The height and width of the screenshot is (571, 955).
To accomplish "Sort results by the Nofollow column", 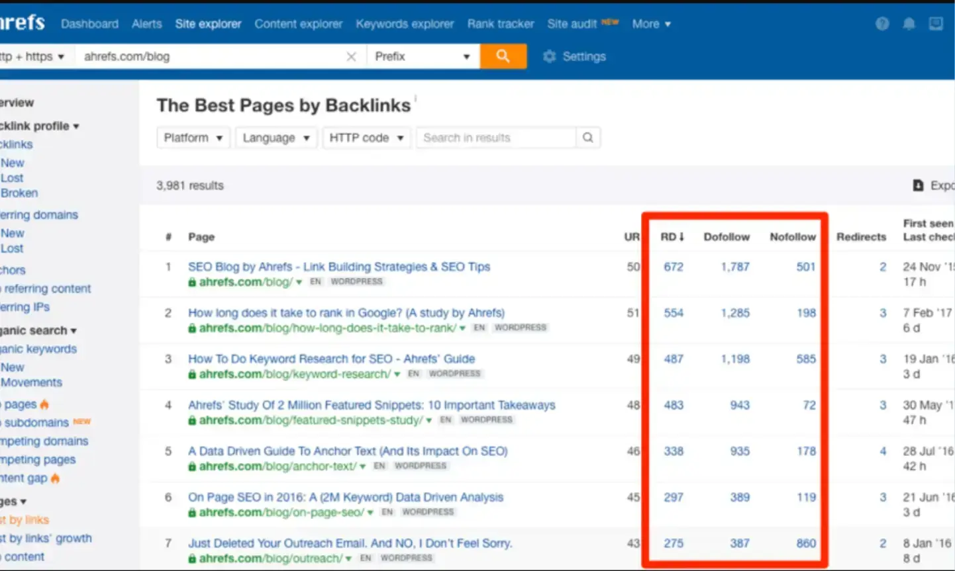I will 793,236.
